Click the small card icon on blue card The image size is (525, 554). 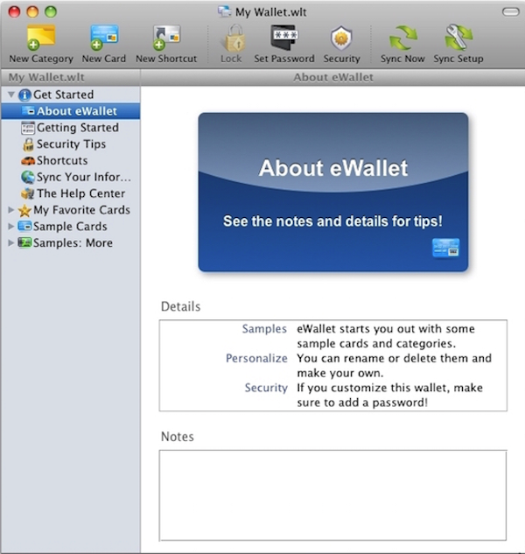tap(446, 248)
